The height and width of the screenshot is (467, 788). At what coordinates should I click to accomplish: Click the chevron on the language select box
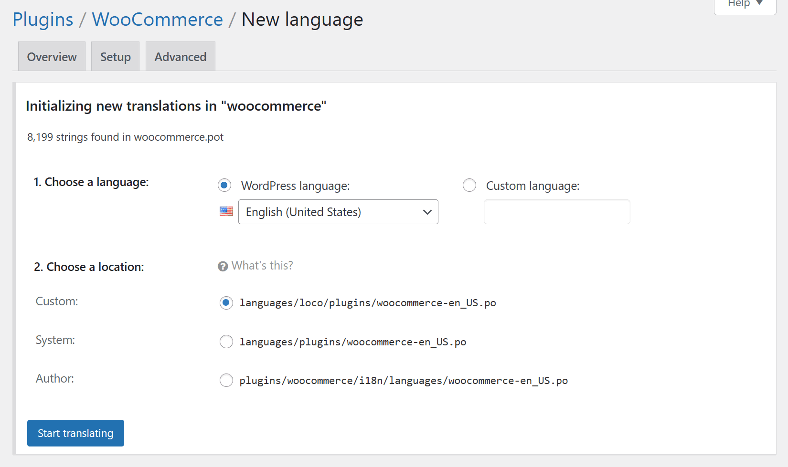426,212
